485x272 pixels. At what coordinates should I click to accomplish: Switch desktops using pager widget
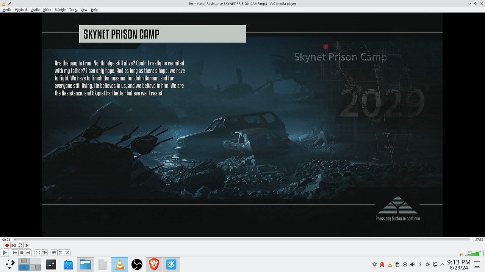(x=30, y=264)
